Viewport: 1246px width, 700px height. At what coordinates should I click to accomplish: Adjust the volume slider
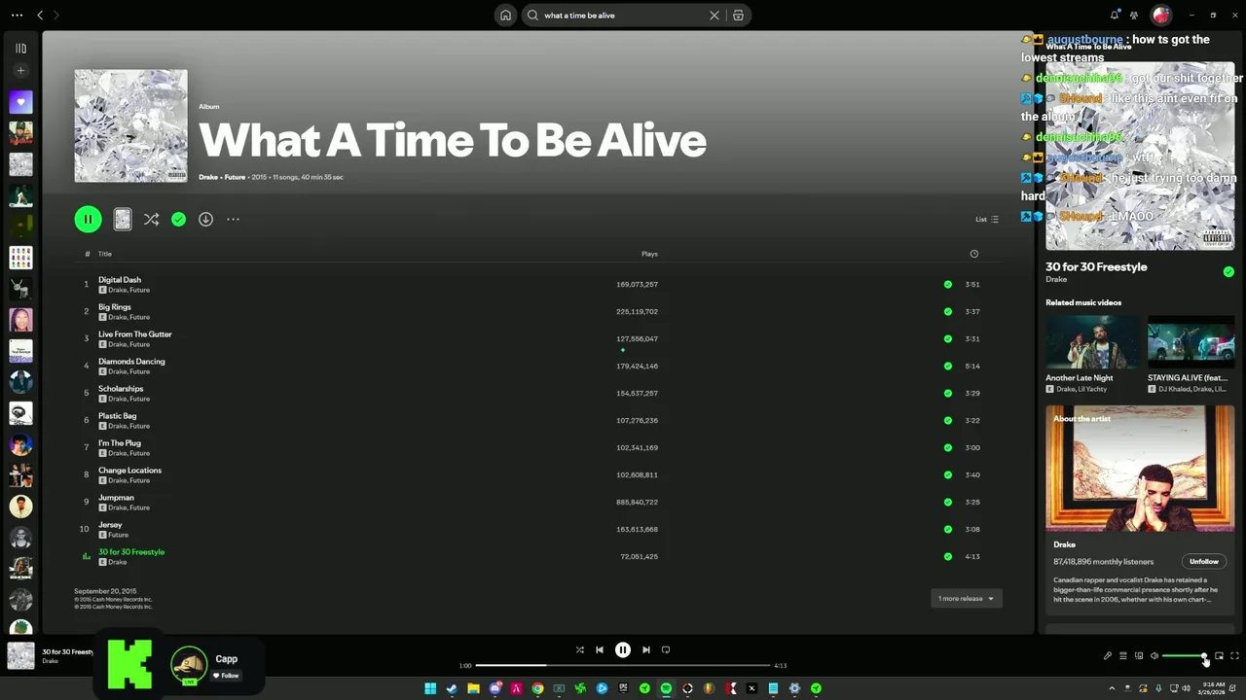tap(1185, 656)
